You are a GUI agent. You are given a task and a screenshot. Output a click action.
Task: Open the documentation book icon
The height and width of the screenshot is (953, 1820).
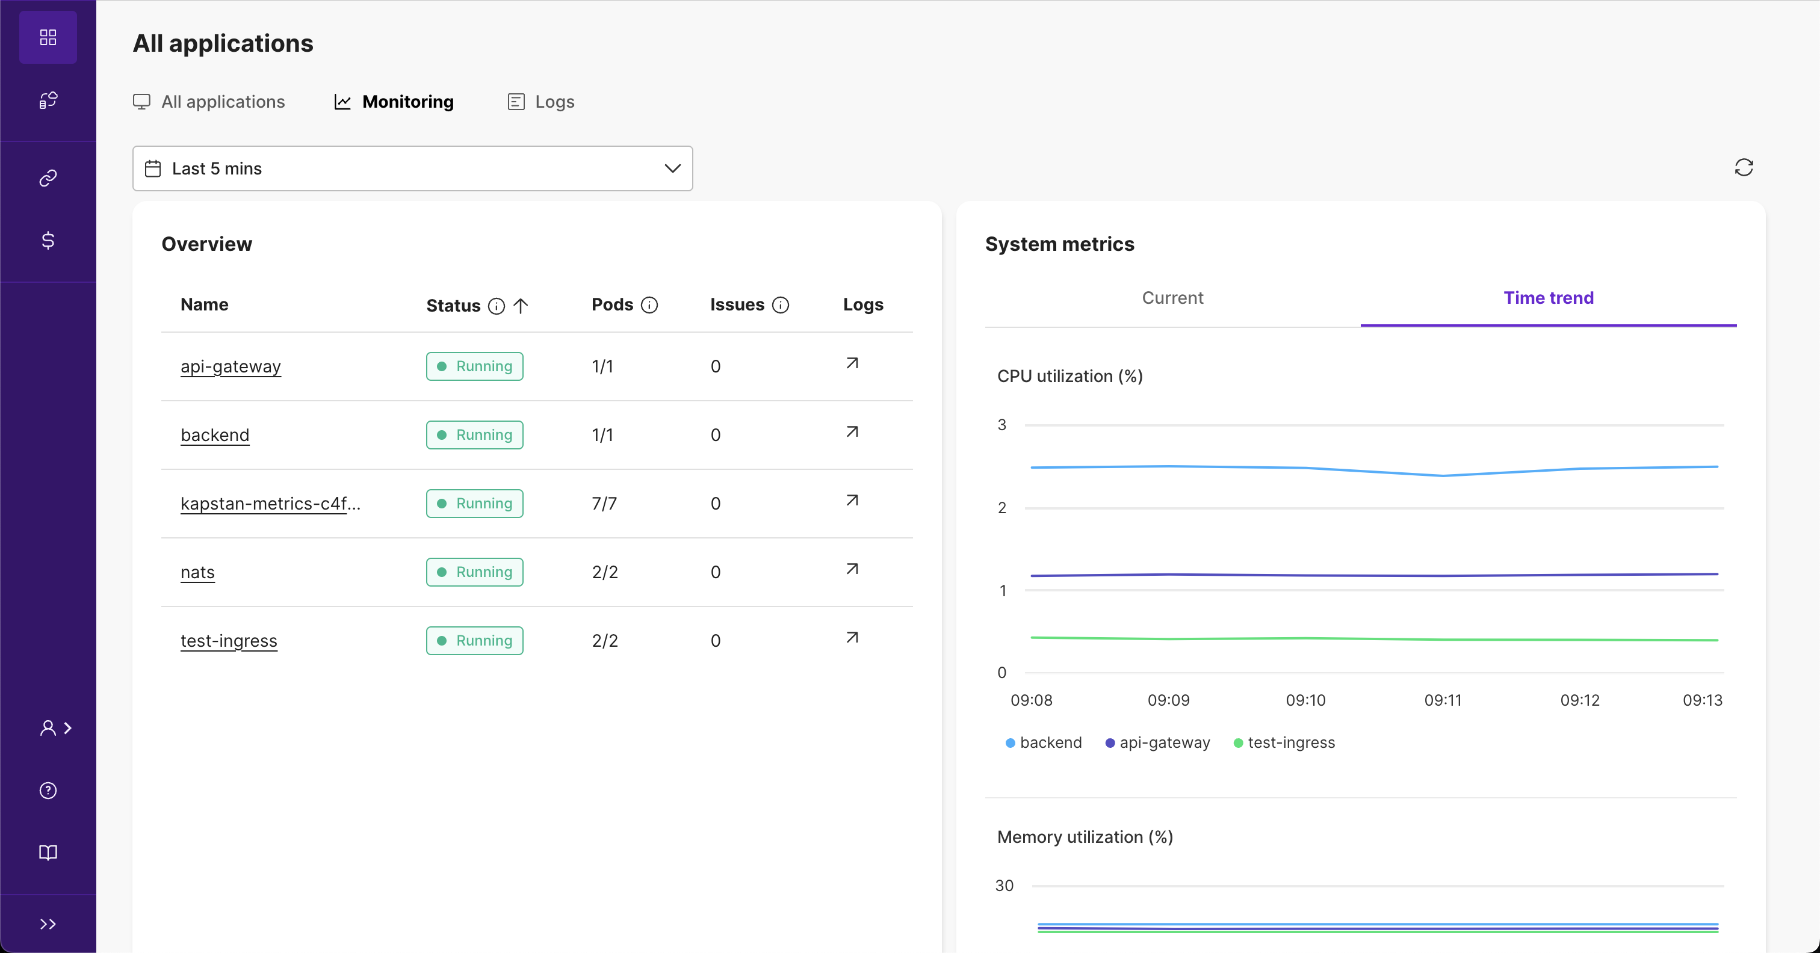tap(48, 852)
